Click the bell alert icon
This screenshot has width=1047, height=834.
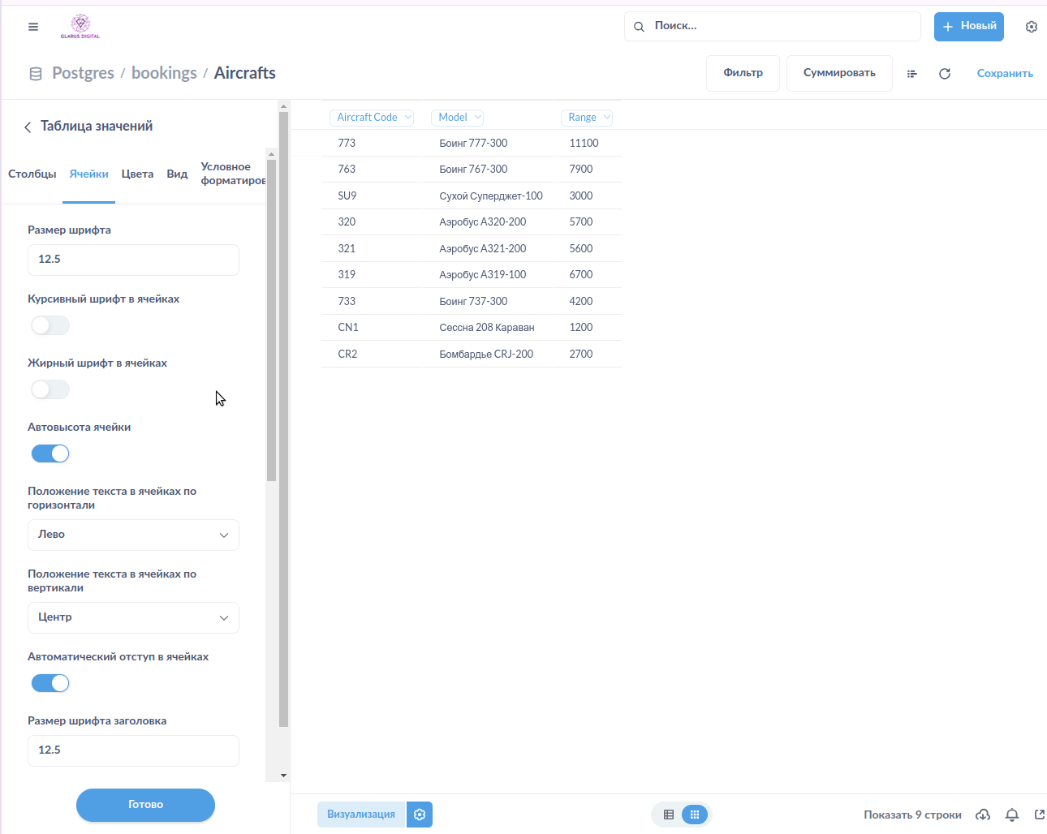point(1012,815)
